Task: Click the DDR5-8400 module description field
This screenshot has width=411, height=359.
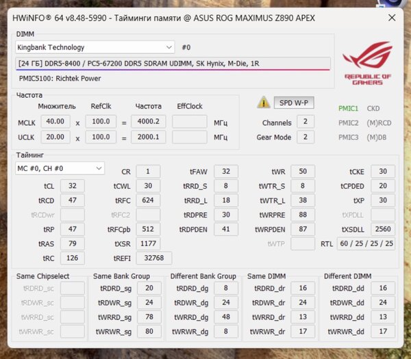Action: click(x=173, y=64)
